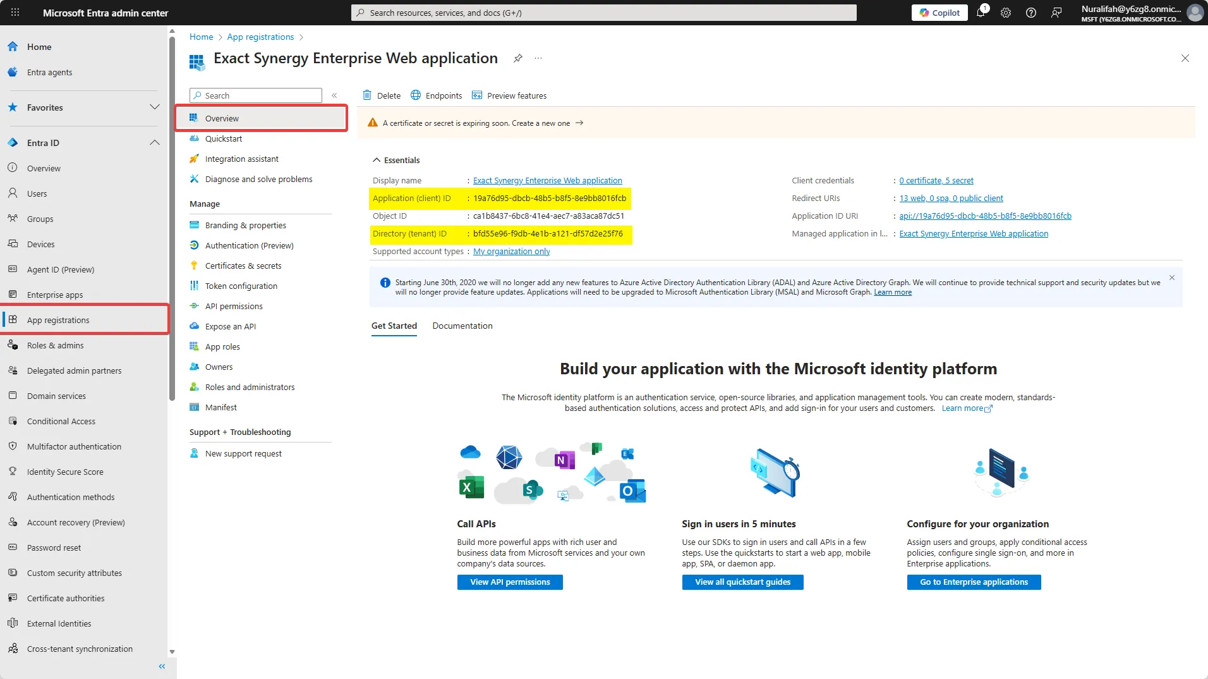Open the Copilot assistant

939,12
